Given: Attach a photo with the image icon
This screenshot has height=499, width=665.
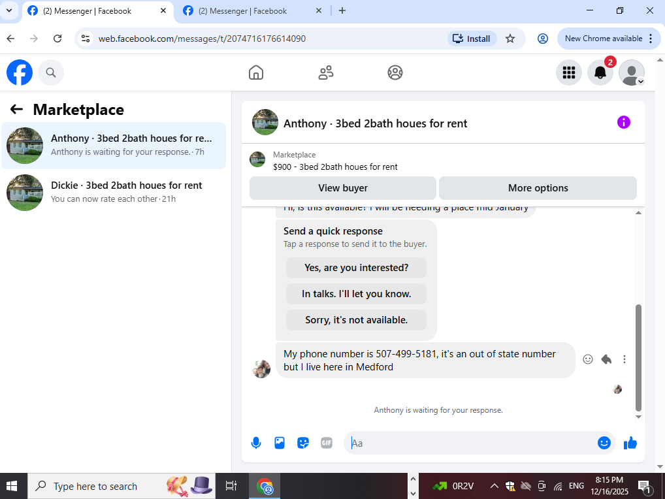Looking at the screenshot, I should coord(280,443).
